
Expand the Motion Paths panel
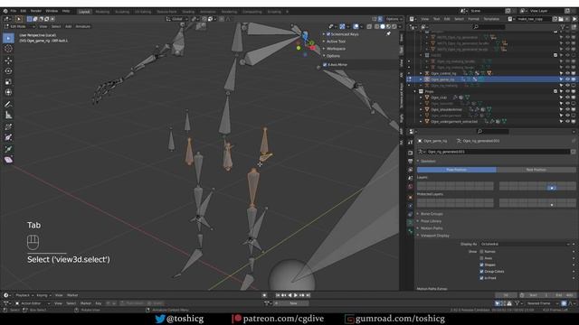pyautogui.click(x=432, y=228)
